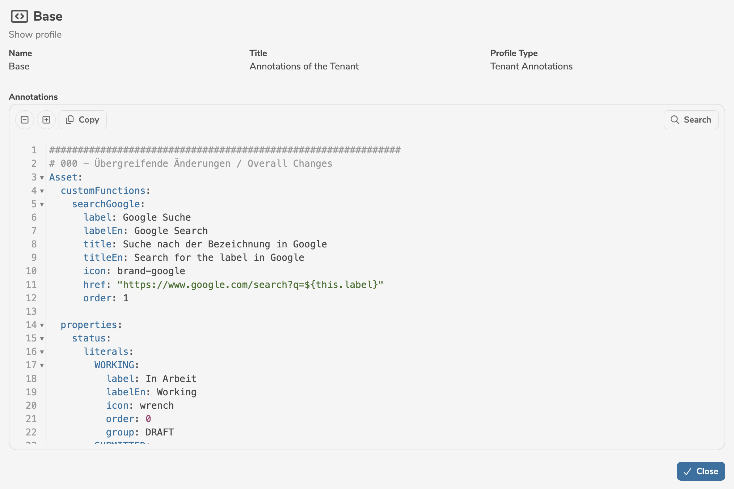The image size is (734, 489).
Task: Expand all with the plus square icon
Action: tap(46, 120)
